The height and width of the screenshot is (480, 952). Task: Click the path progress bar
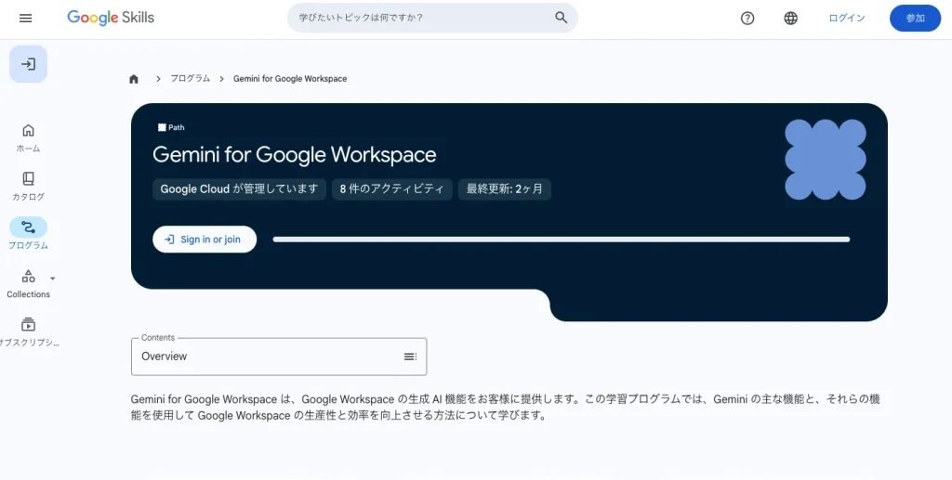561,240
